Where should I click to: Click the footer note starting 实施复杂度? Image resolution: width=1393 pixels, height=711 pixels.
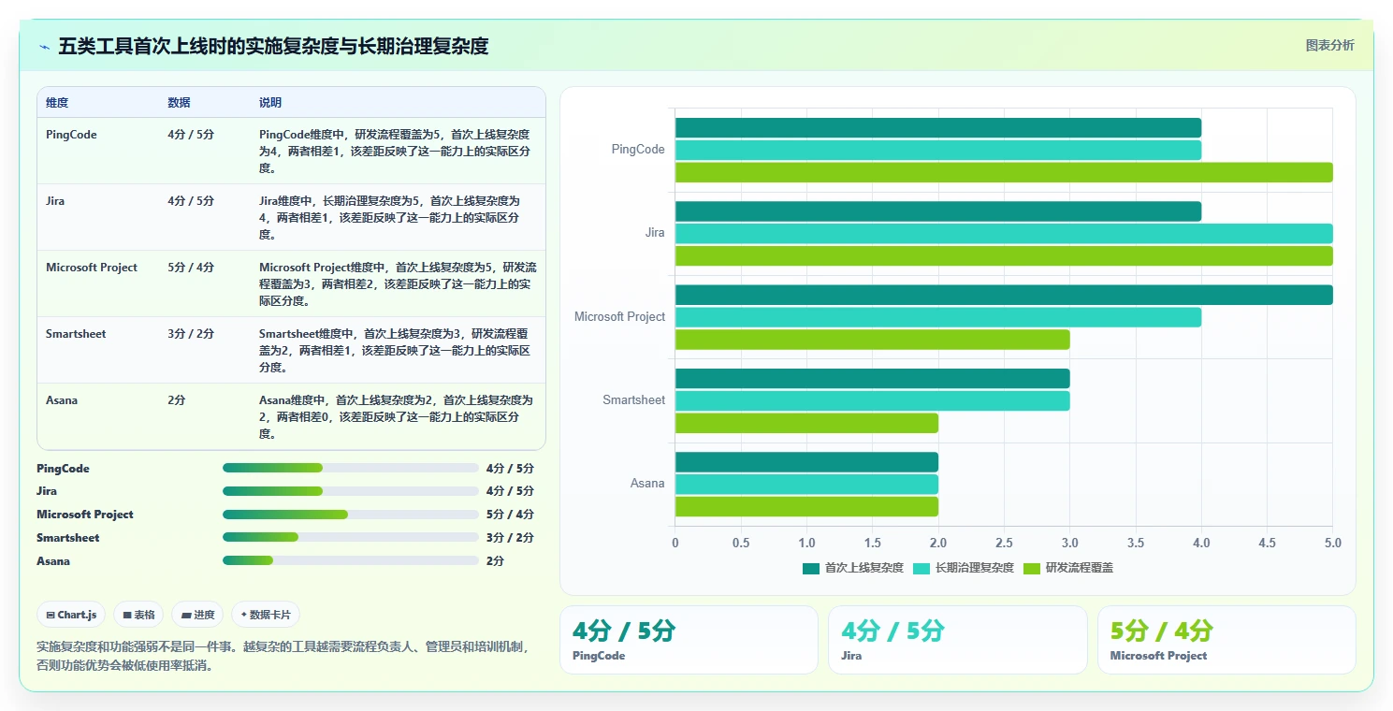point(282,656)
